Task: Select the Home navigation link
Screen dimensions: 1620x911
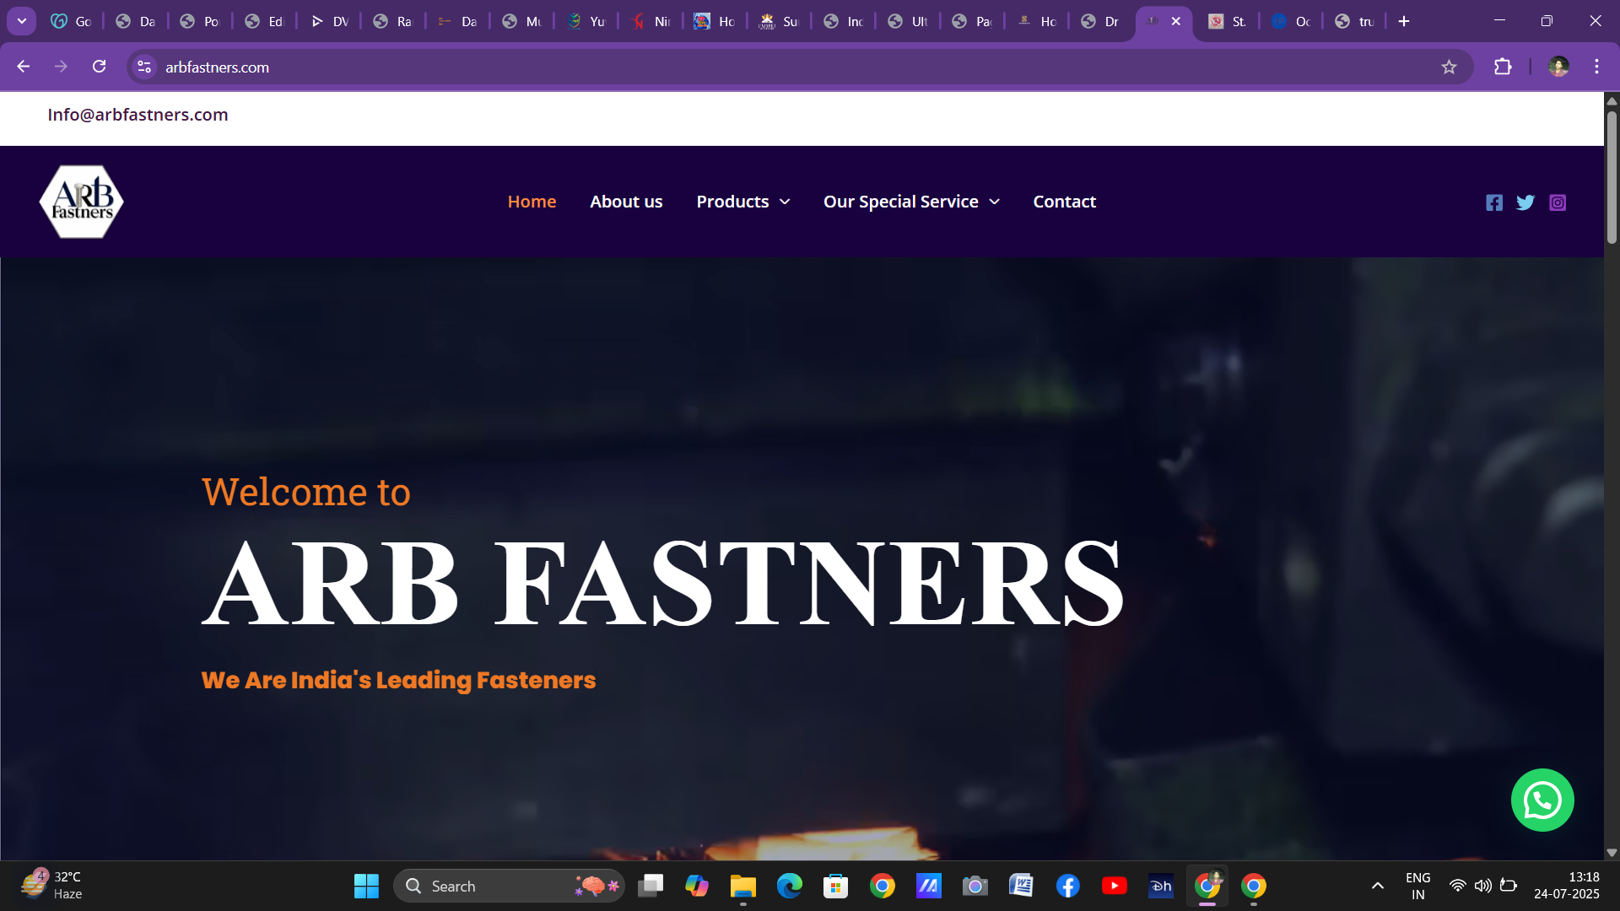Action: pyautogui.click(x=532, y=202)
